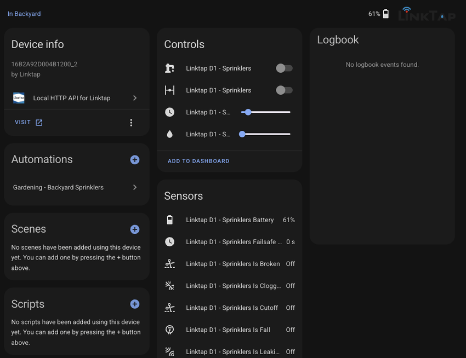
Task: Click the LinkTap logo in the header
Action: [x=427, y=14]
